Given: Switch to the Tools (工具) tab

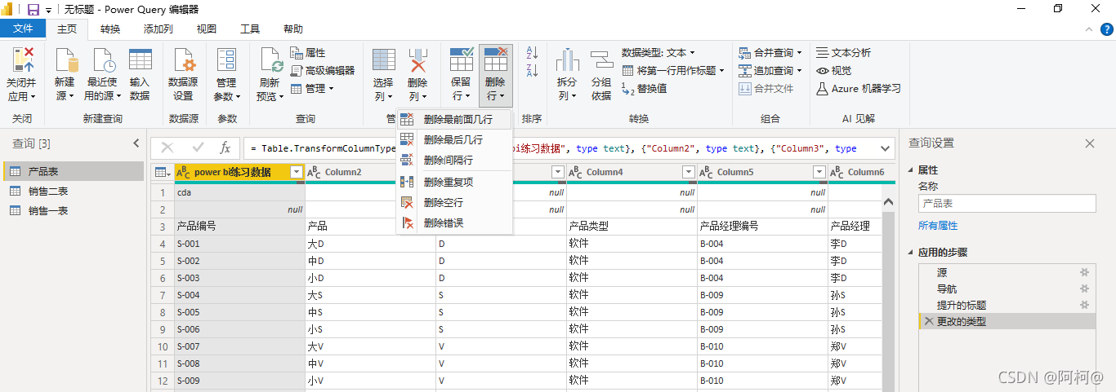Looking at the screenshot, I should [250, 29].
